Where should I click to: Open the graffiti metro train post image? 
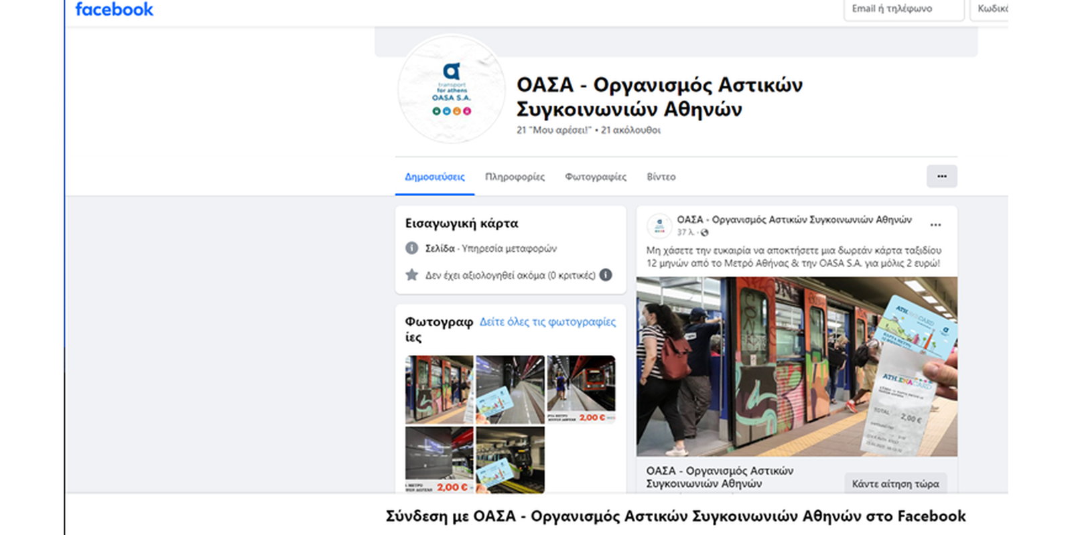pos(797,366)
